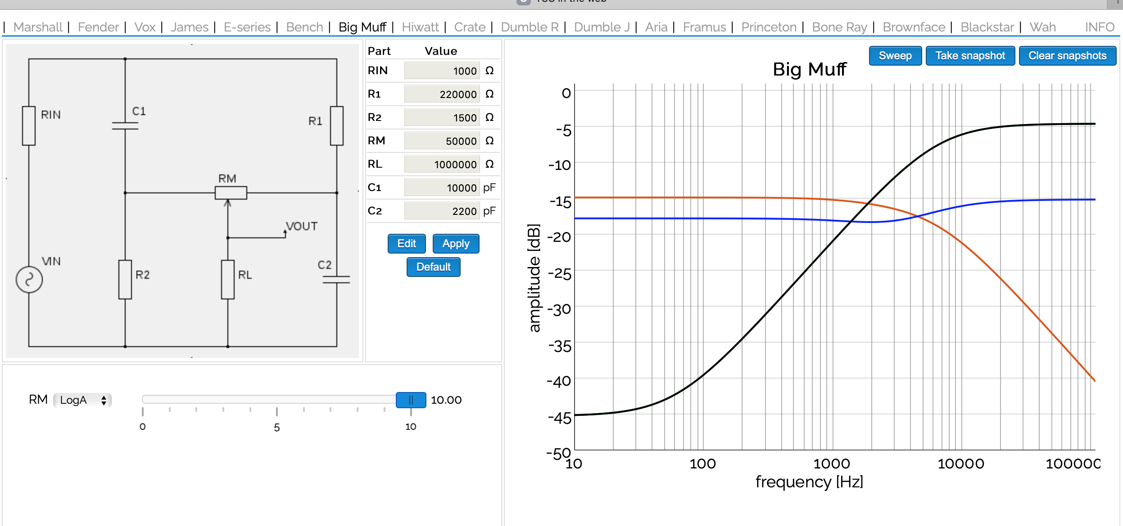
Task: Open the RM LogA taper dropdown
Action: coord(82,400)
